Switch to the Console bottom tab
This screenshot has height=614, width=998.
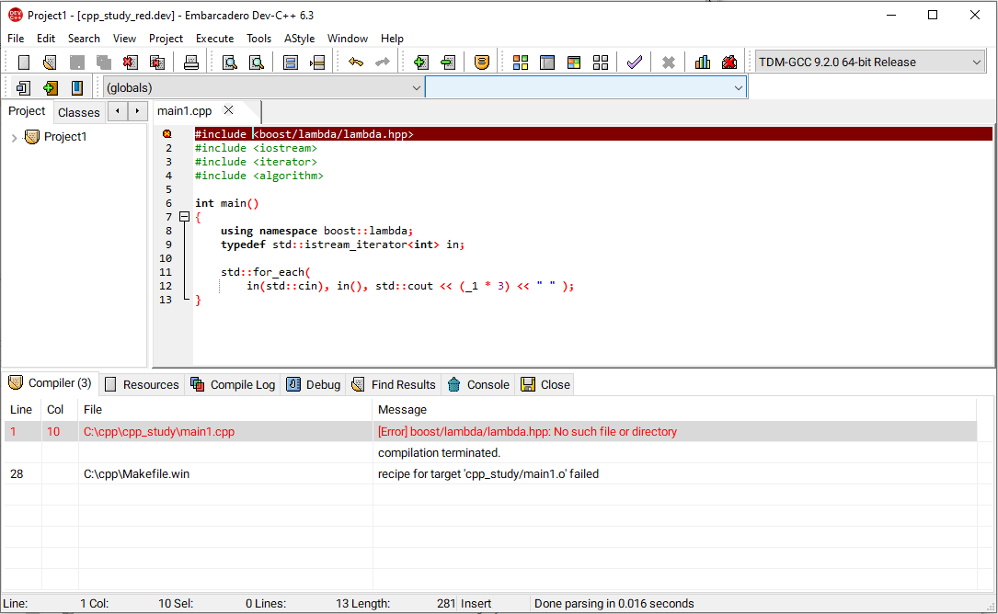[478, 385]
